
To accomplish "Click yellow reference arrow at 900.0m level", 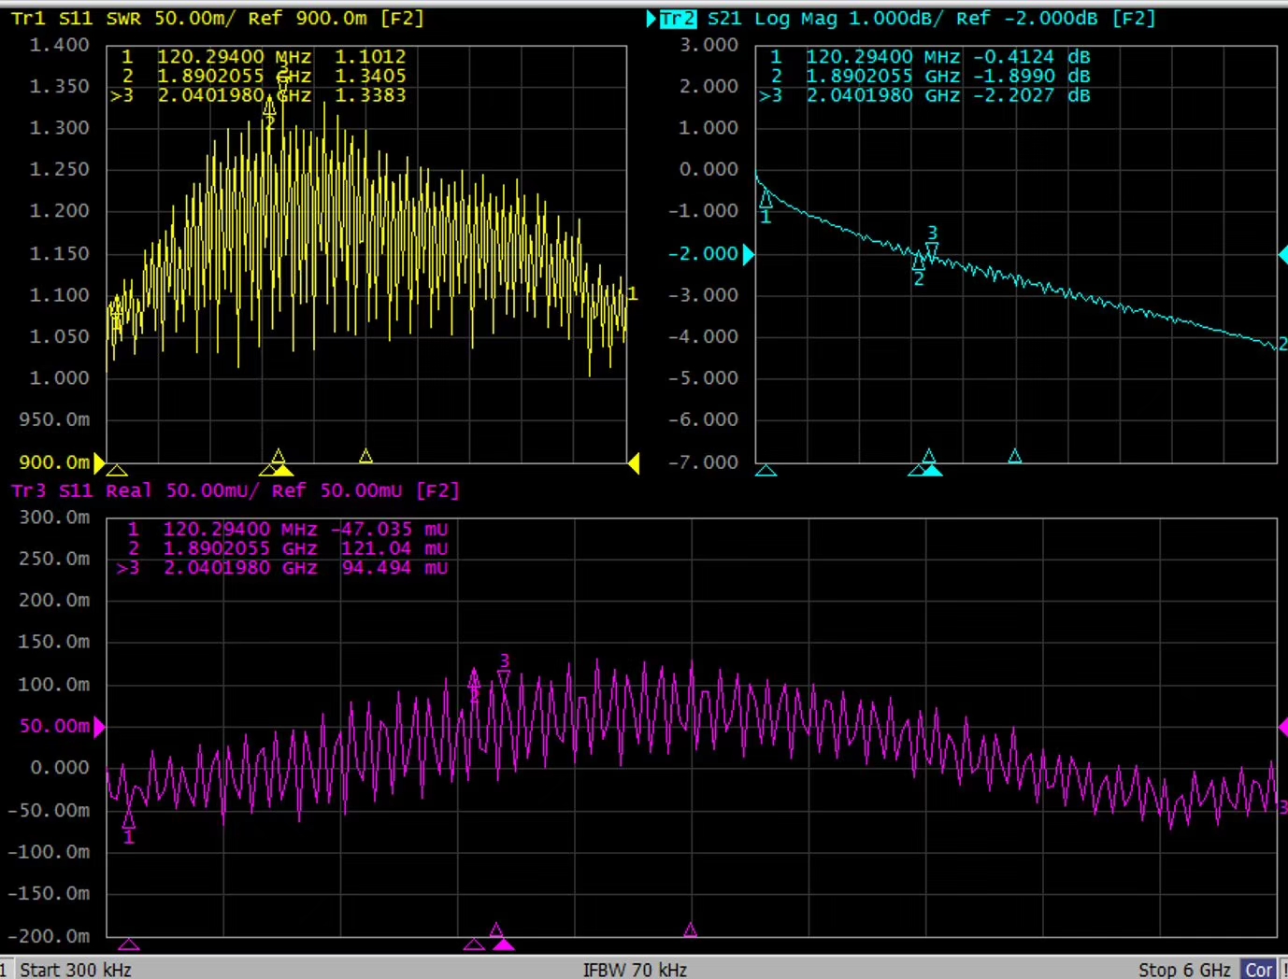I will (99, 462).
